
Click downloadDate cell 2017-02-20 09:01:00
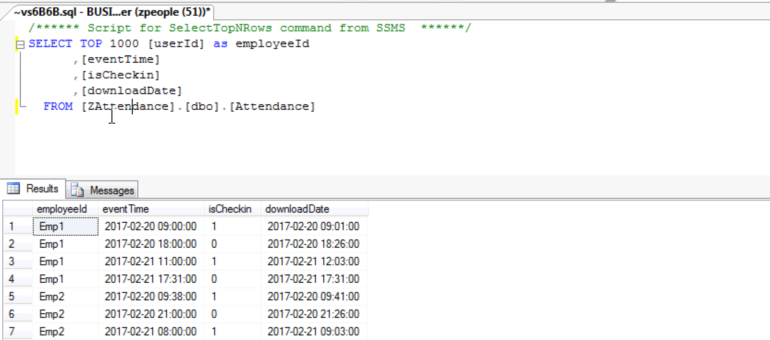(x=314, y=227)
